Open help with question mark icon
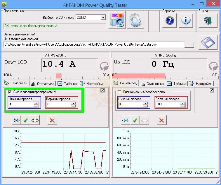The height and width of the screenshot is (185, 221). tap(170, 20)
